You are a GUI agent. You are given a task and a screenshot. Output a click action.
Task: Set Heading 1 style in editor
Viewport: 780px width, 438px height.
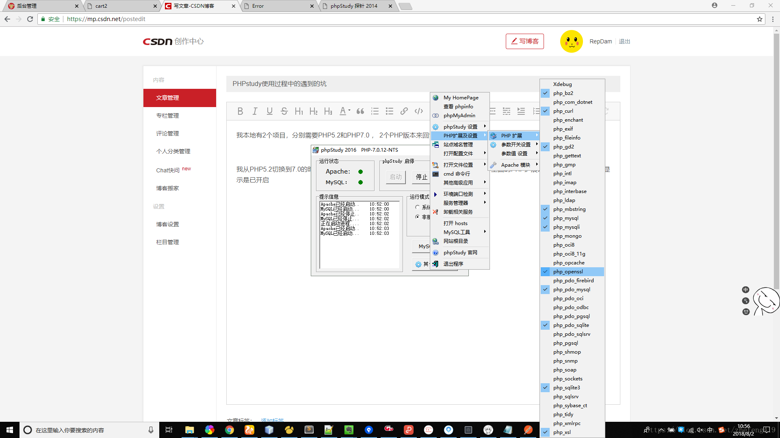pyautogui.click(x=299, y=111)
